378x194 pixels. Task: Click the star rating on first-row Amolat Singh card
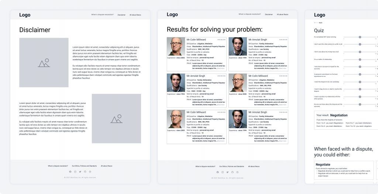point(283,40)
